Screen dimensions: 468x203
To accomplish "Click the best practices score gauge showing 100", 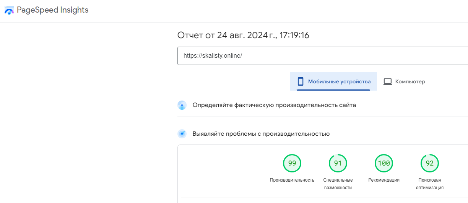I will click(x=384, y=163).
